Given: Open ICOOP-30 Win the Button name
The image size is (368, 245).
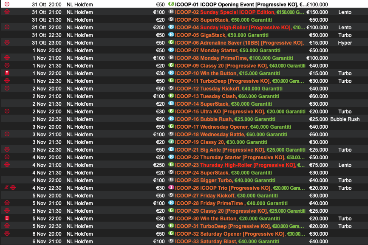Looking at the screenshot, I should 227,219.
